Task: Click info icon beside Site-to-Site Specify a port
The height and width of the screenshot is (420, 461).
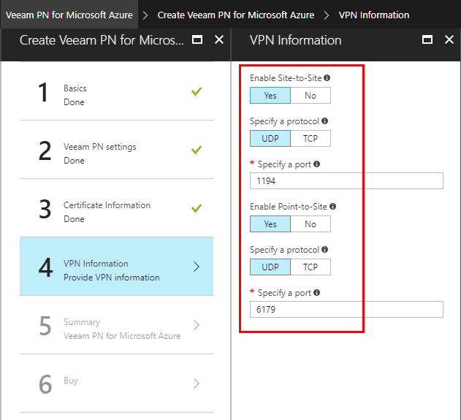Action: pos(317,164)
